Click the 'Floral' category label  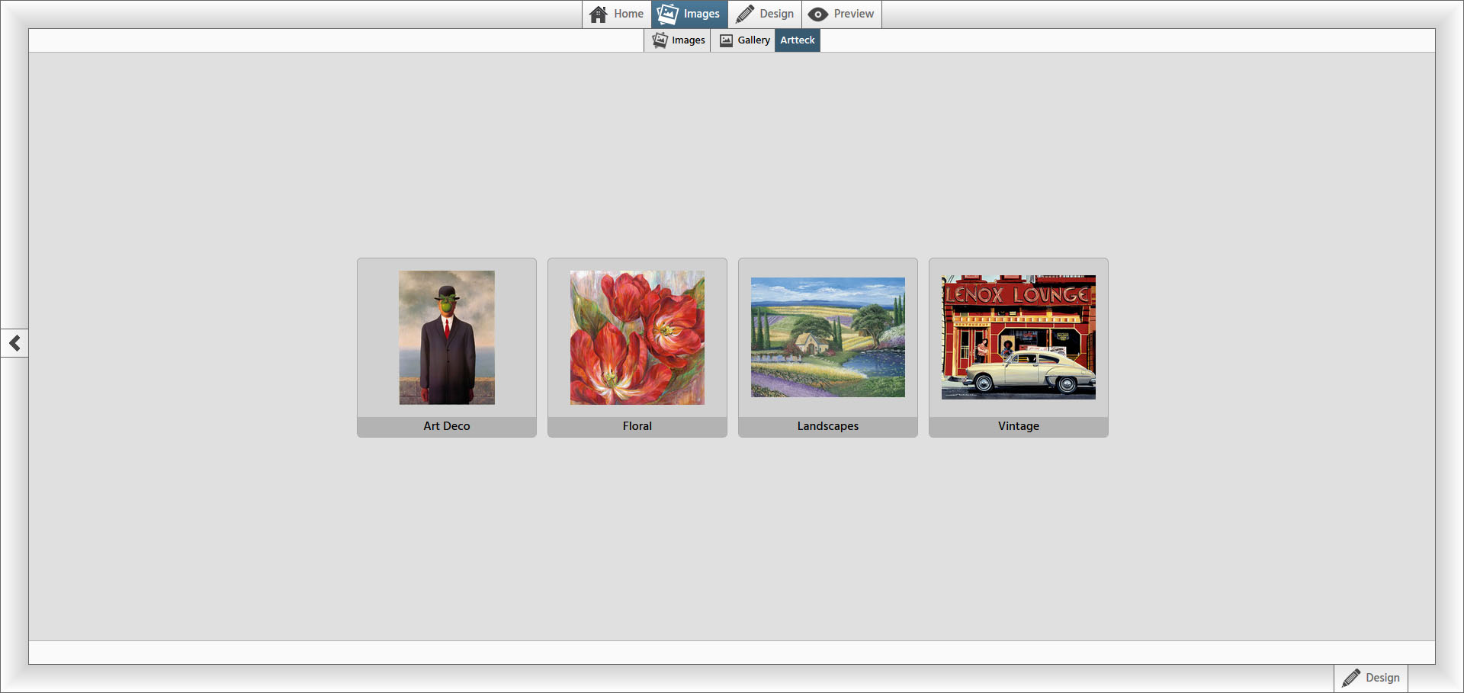pos(637,426)
